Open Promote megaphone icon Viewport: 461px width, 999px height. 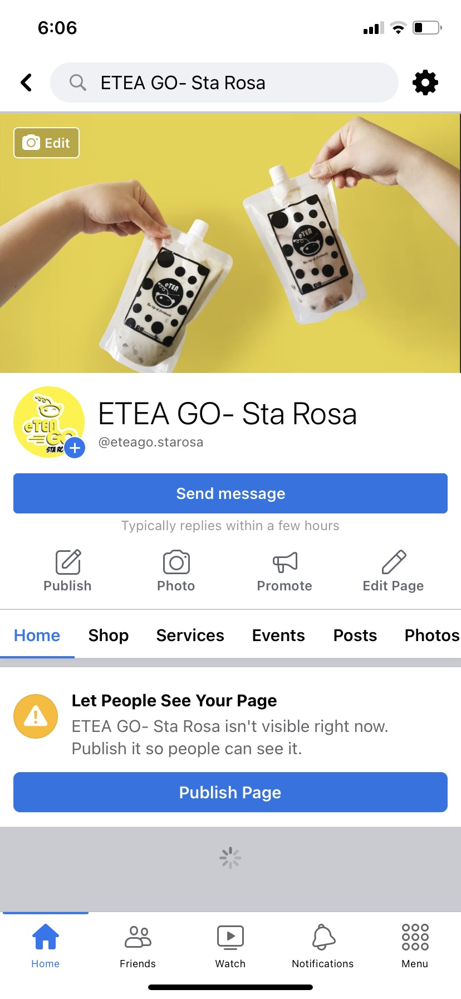285,562
